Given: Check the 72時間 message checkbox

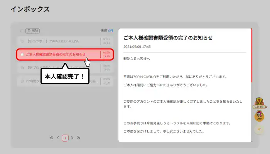Looking at the screenshot, I should coord(22,81).
